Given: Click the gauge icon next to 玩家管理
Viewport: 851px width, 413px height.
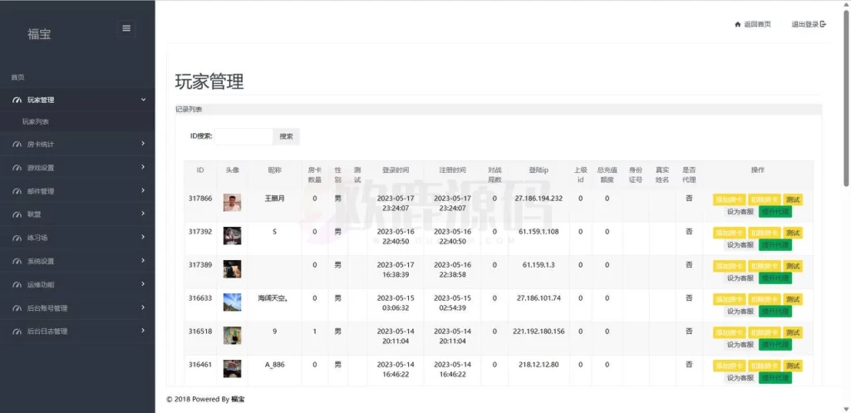Looking at the screenshot, I should [x=17, y=100].
